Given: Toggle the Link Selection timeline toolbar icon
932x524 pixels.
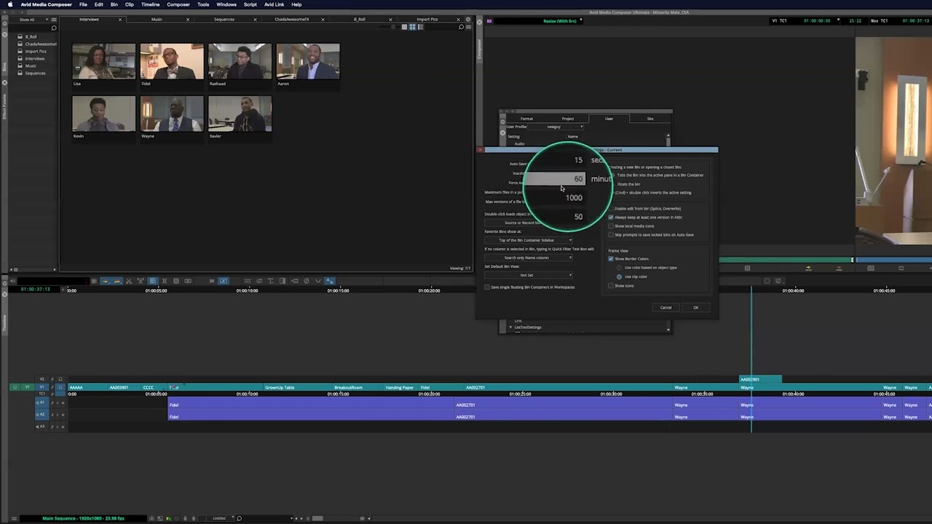Looking at the screenshot, I should point(152,281).
